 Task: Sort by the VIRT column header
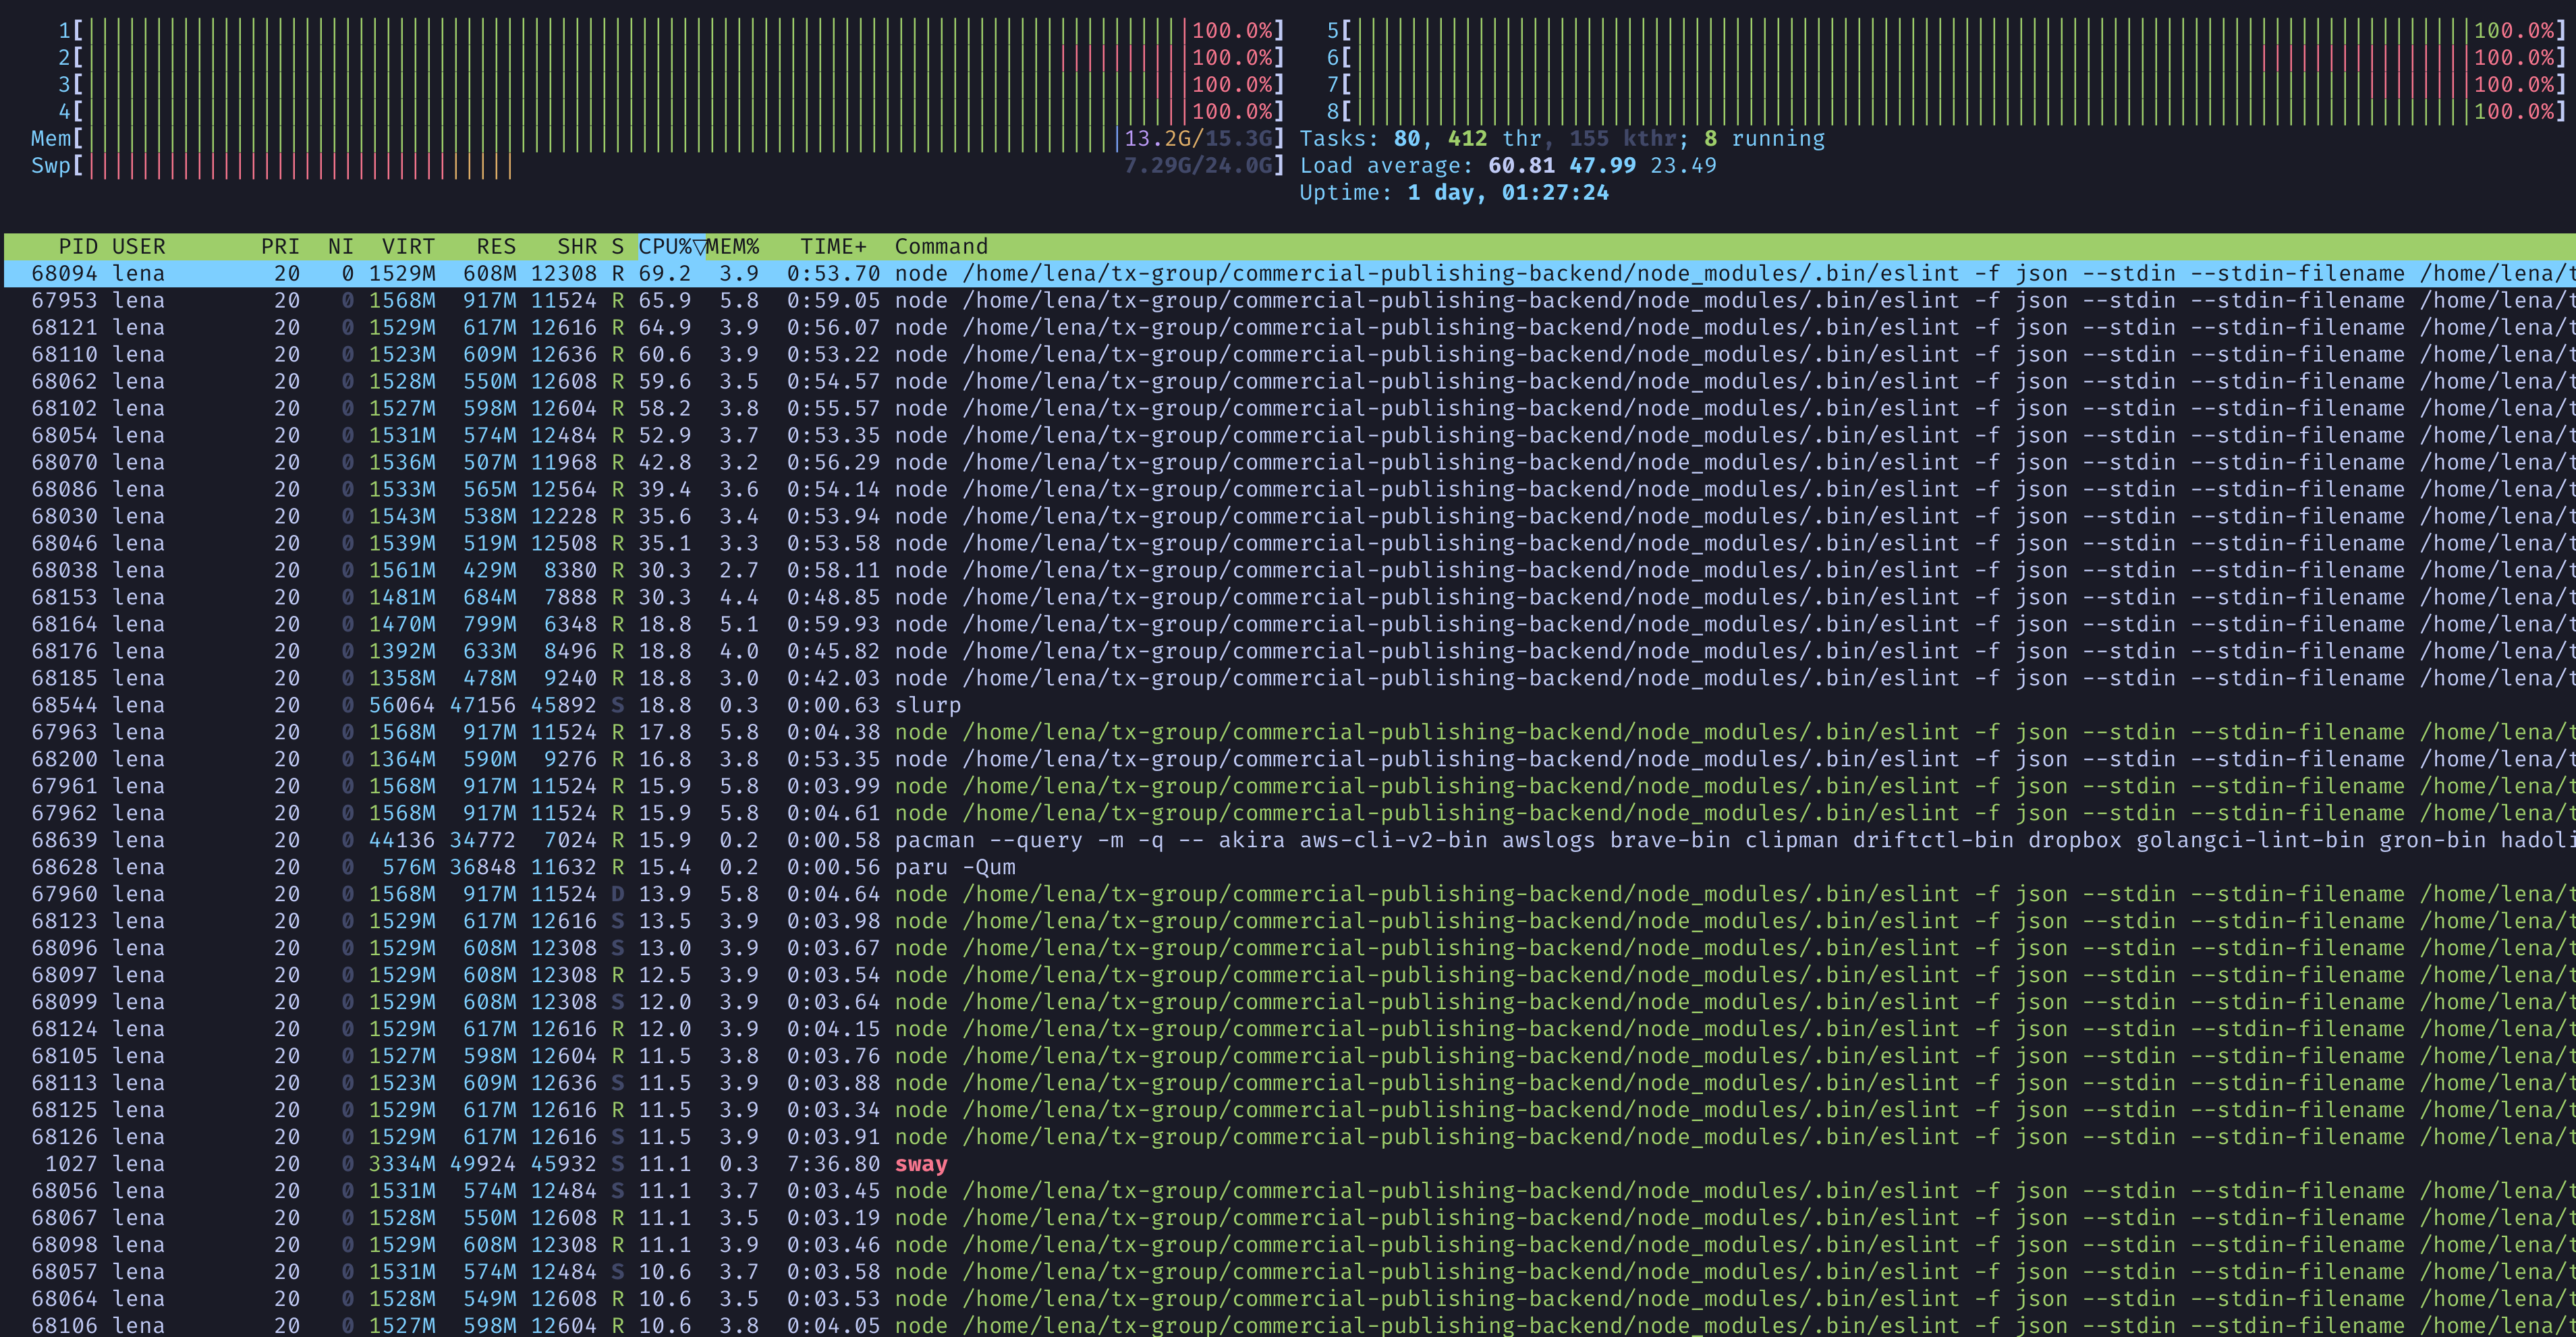408,246
